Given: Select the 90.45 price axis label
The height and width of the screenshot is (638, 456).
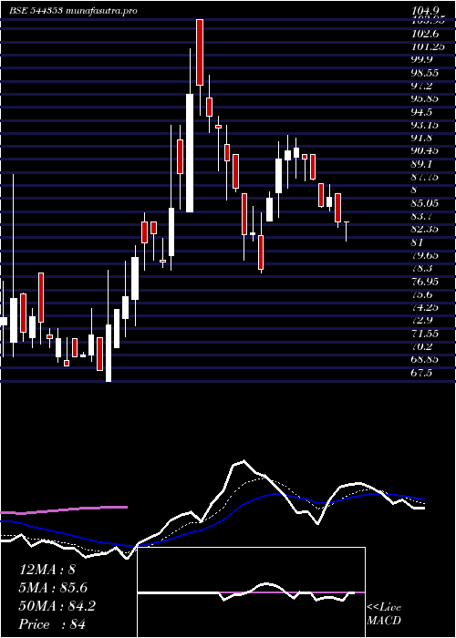Looking at the screenshot, I should (x=426, y=151).
